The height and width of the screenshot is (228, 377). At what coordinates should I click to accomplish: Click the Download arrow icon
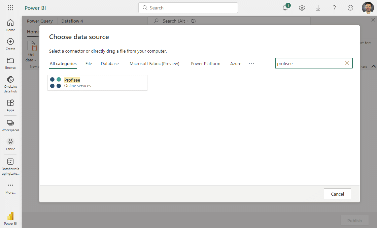318,8
